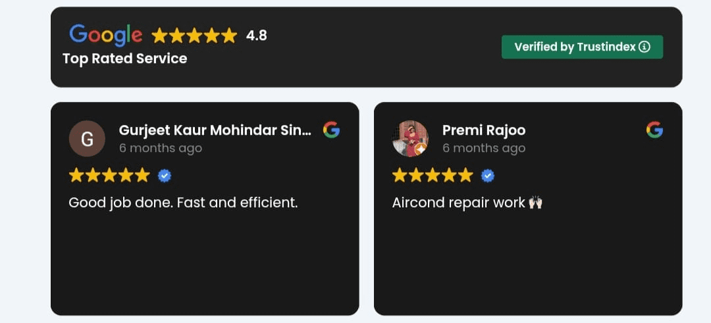The height and width of the screenshot is (323, 711).
Task: Click Google icon on Gurjeet's review
Action: [331, 130]
